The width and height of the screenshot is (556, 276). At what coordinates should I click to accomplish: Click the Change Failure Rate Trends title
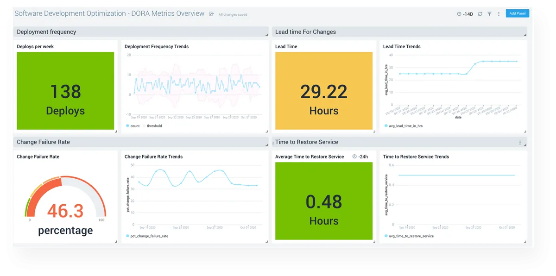tap(153, 157)
